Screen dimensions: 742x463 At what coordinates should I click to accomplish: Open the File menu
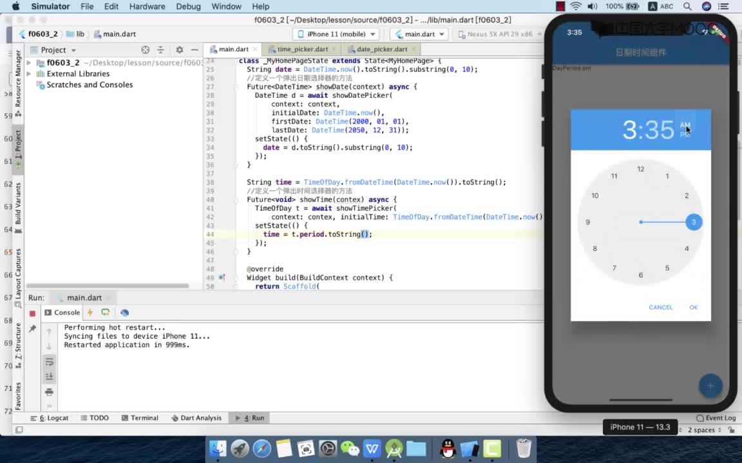click(87, 6)
